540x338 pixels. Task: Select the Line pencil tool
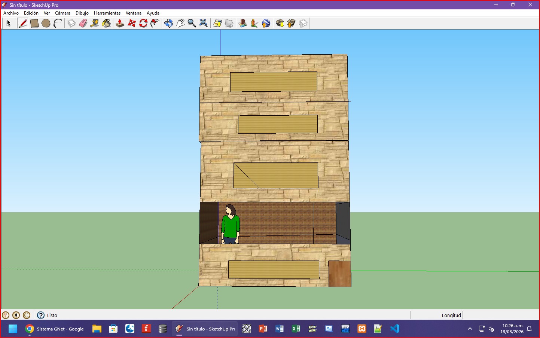[23, 23]
